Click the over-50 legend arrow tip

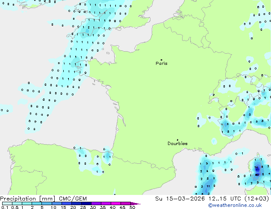(135, 203)
